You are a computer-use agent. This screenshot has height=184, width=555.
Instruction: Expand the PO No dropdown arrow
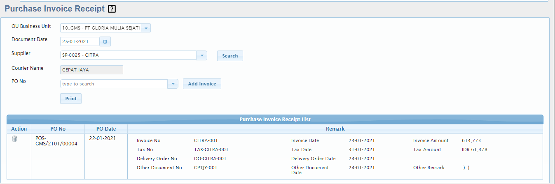tap(173, 84)
